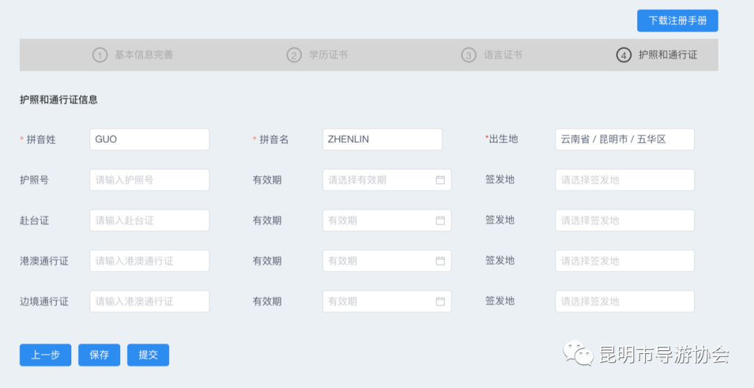Click 保存 to save form

pyautogui.click(x=99, y=355)
